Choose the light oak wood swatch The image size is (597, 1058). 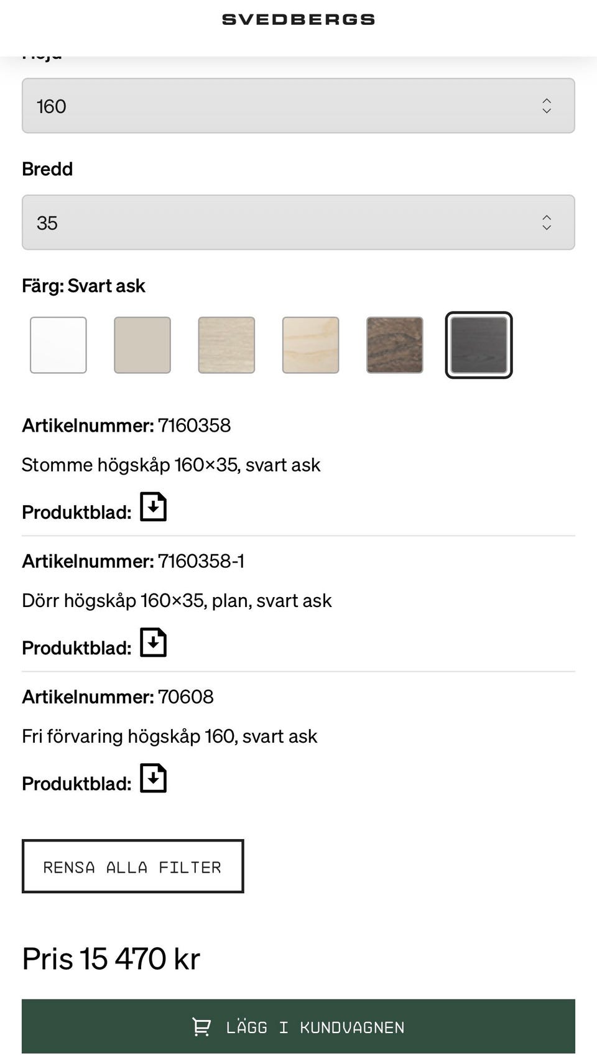click(x=226, y=345)
